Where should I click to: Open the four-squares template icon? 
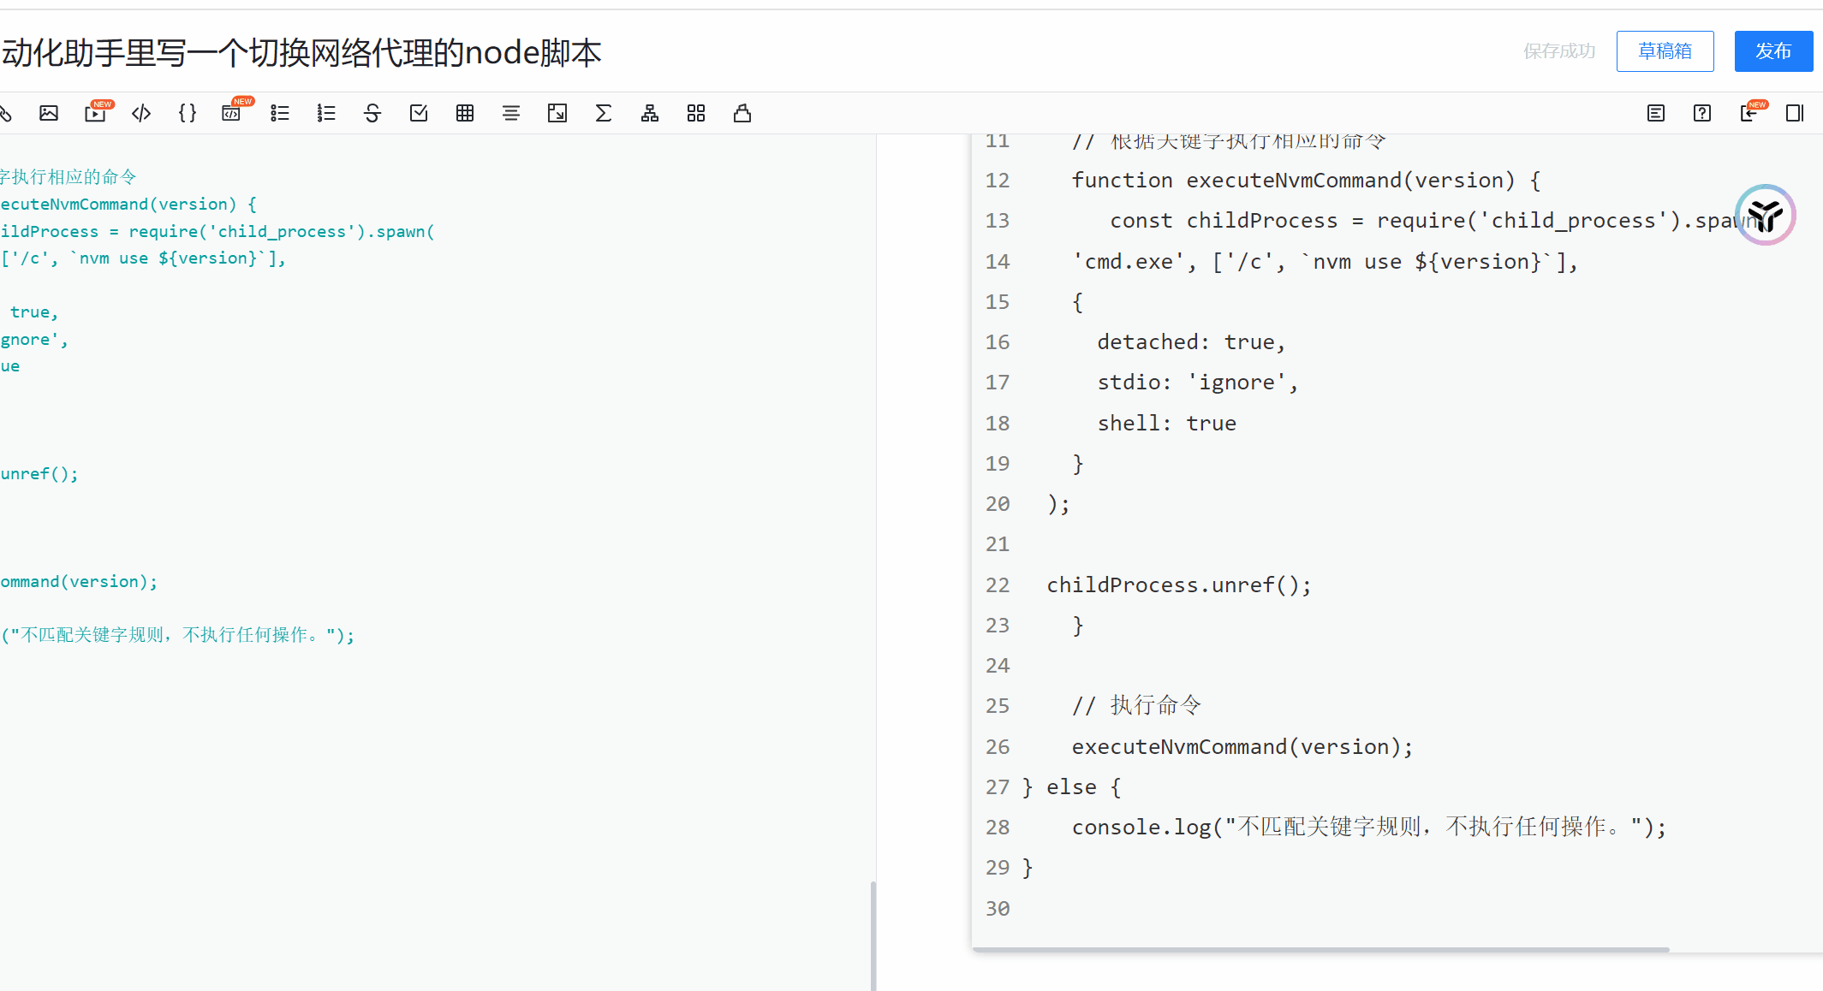tap(696, 113)
